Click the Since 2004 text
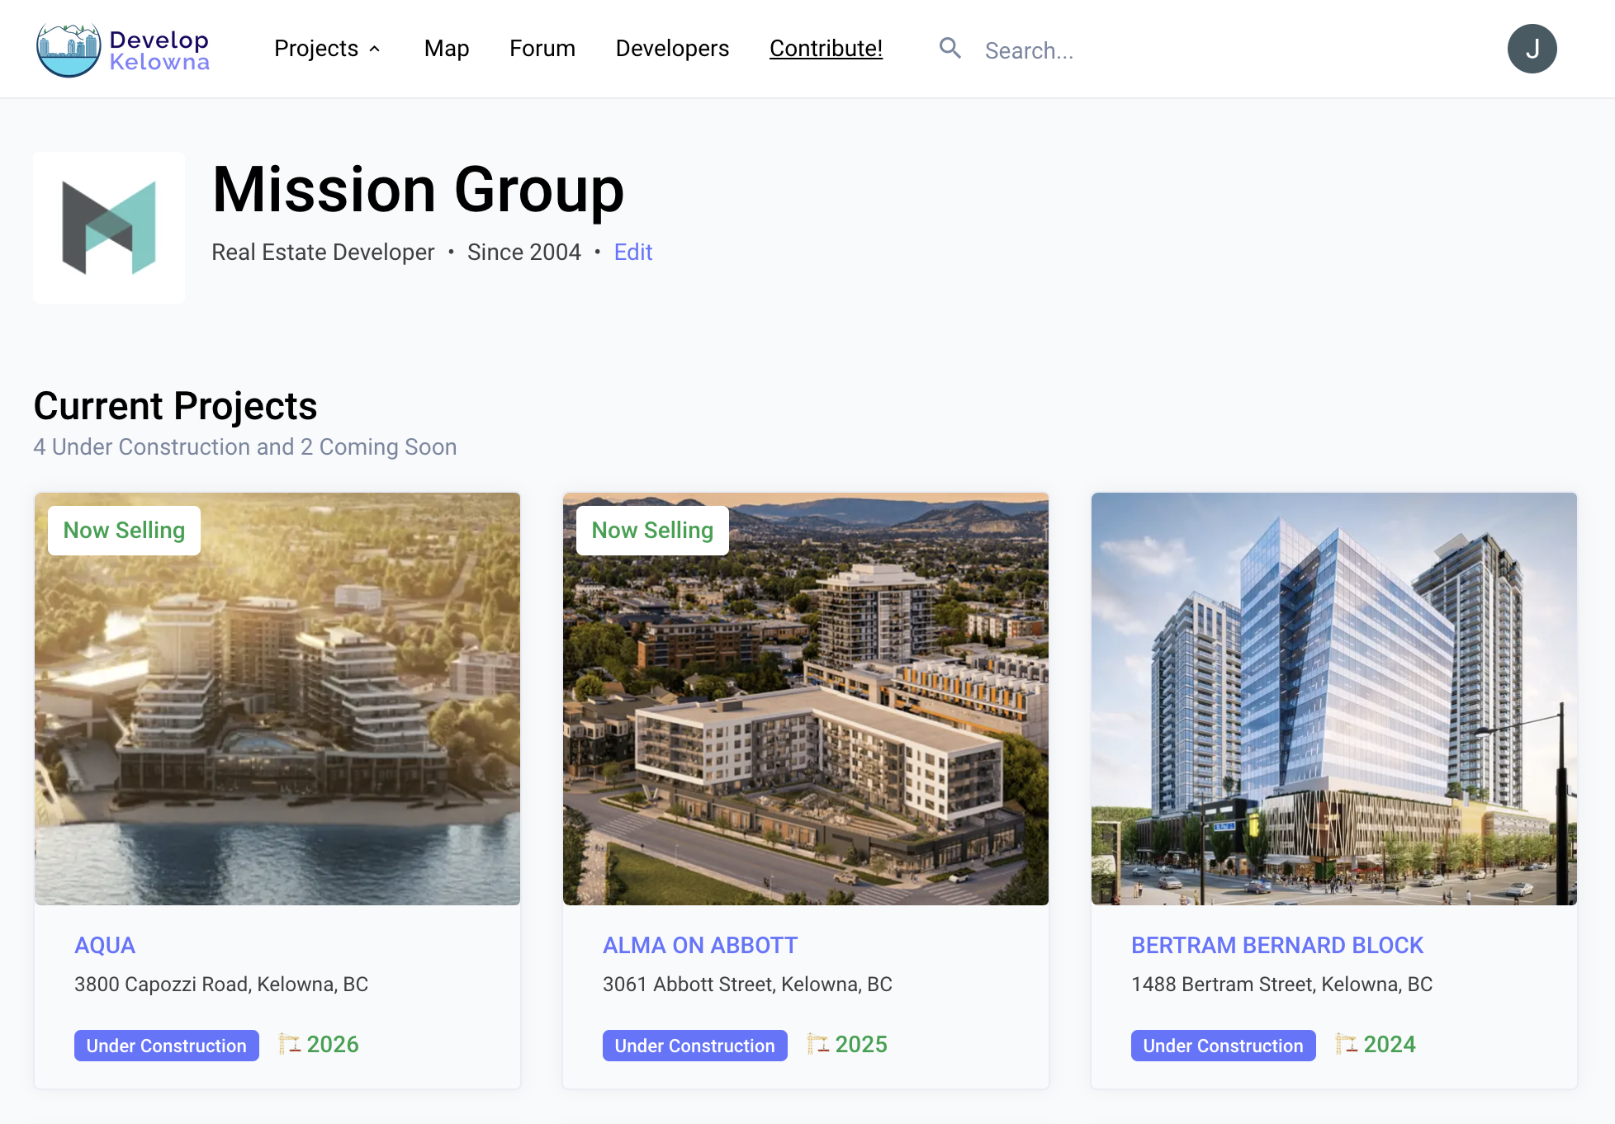 click(524, 252)
